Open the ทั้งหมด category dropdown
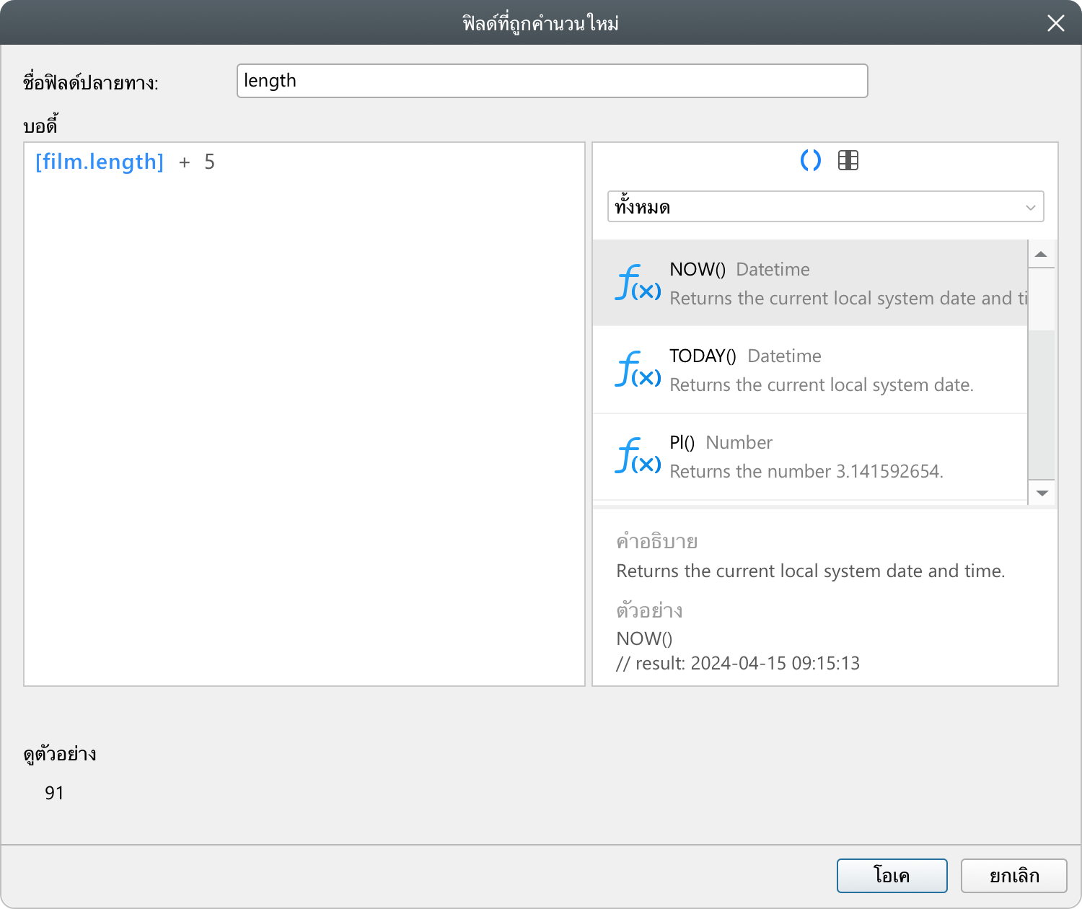Image resolution: width=1082 pixels, height=909 pixels. (815, 207)
